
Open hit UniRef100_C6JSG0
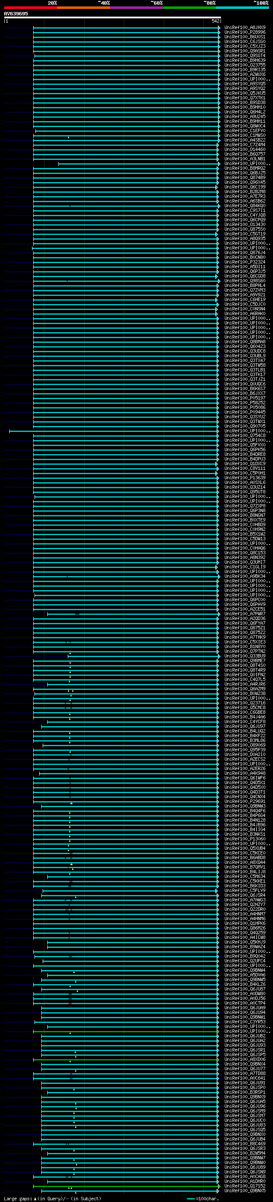point(244,41)
